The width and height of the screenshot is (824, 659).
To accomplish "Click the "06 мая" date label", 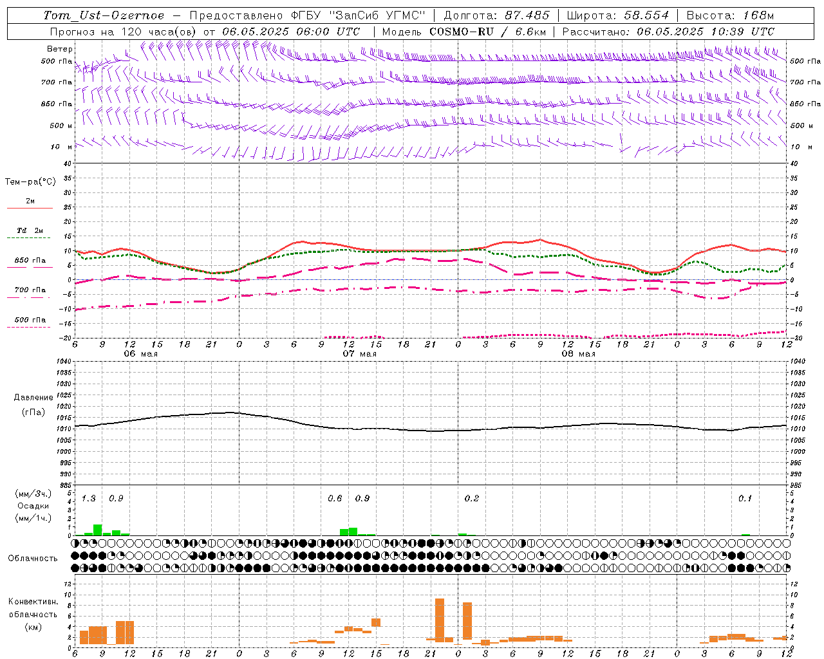I will 140,354.
